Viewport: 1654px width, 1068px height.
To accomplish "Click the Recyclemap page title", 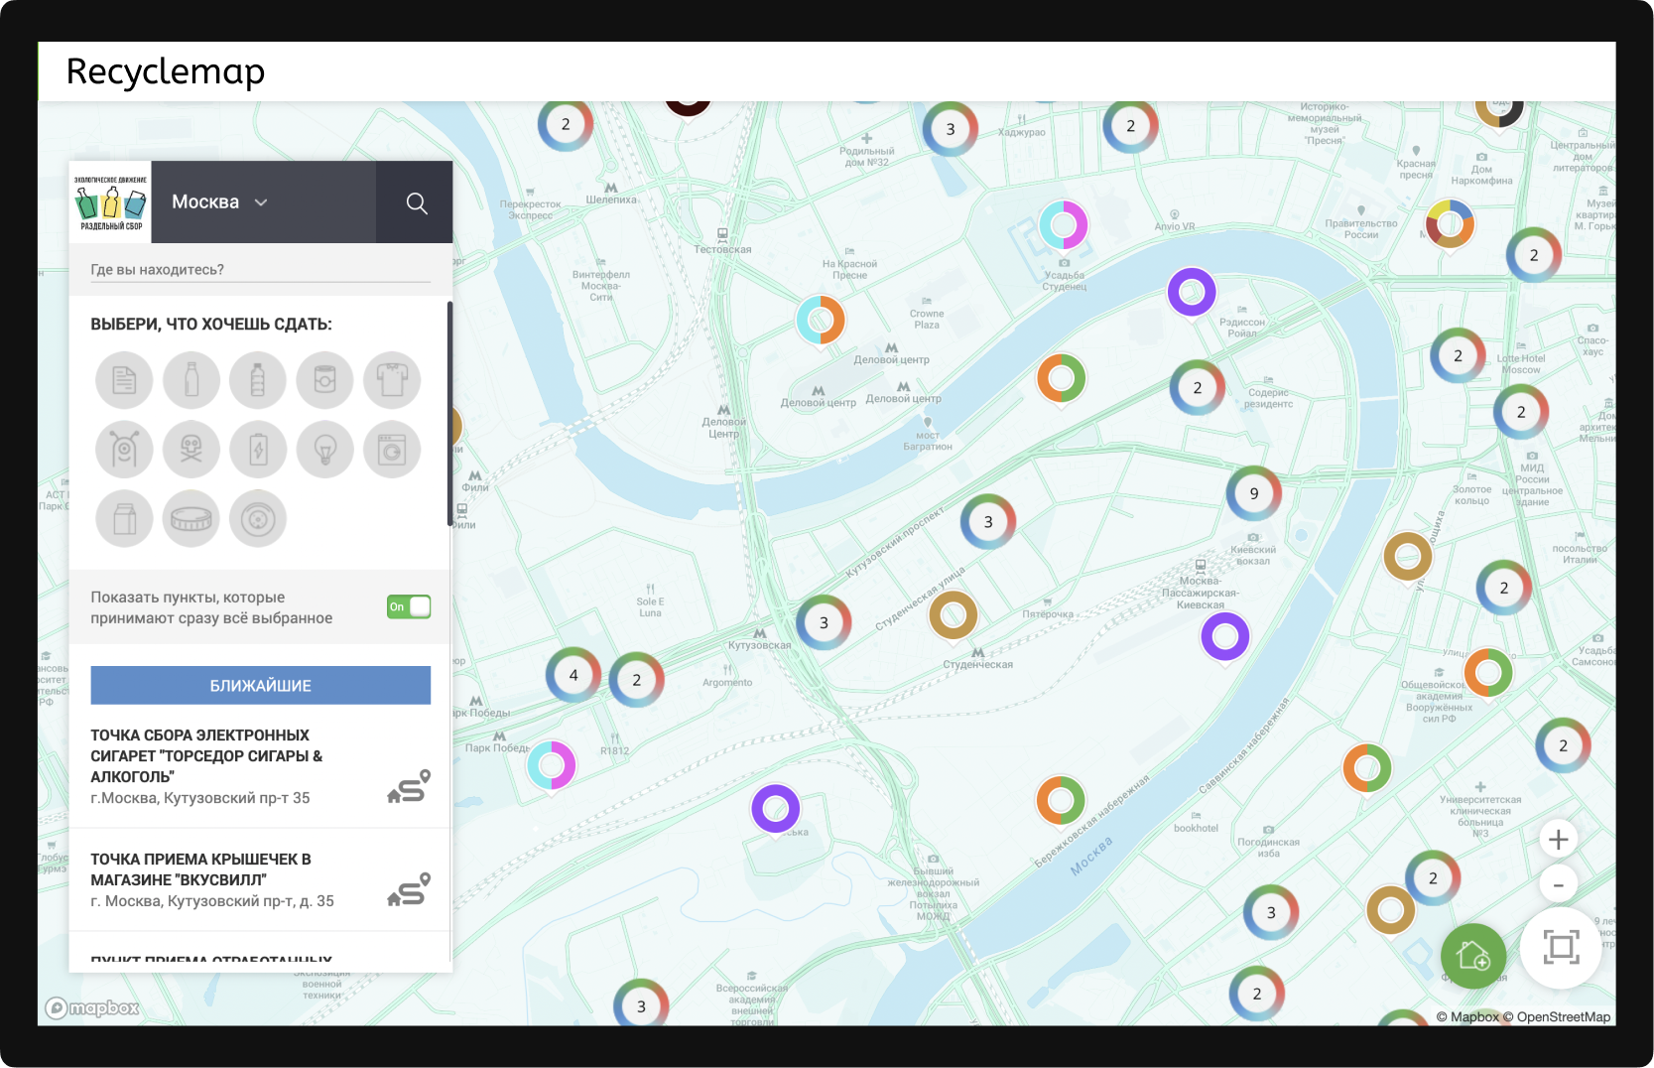I will 166,71.
